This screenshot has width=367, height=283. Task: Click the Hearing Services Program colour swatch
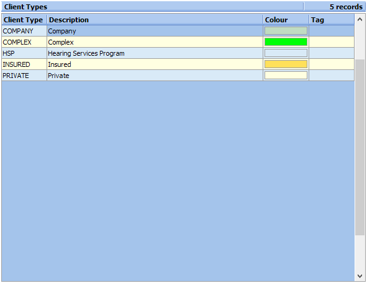pyautogui.click(x=286, y=53)
